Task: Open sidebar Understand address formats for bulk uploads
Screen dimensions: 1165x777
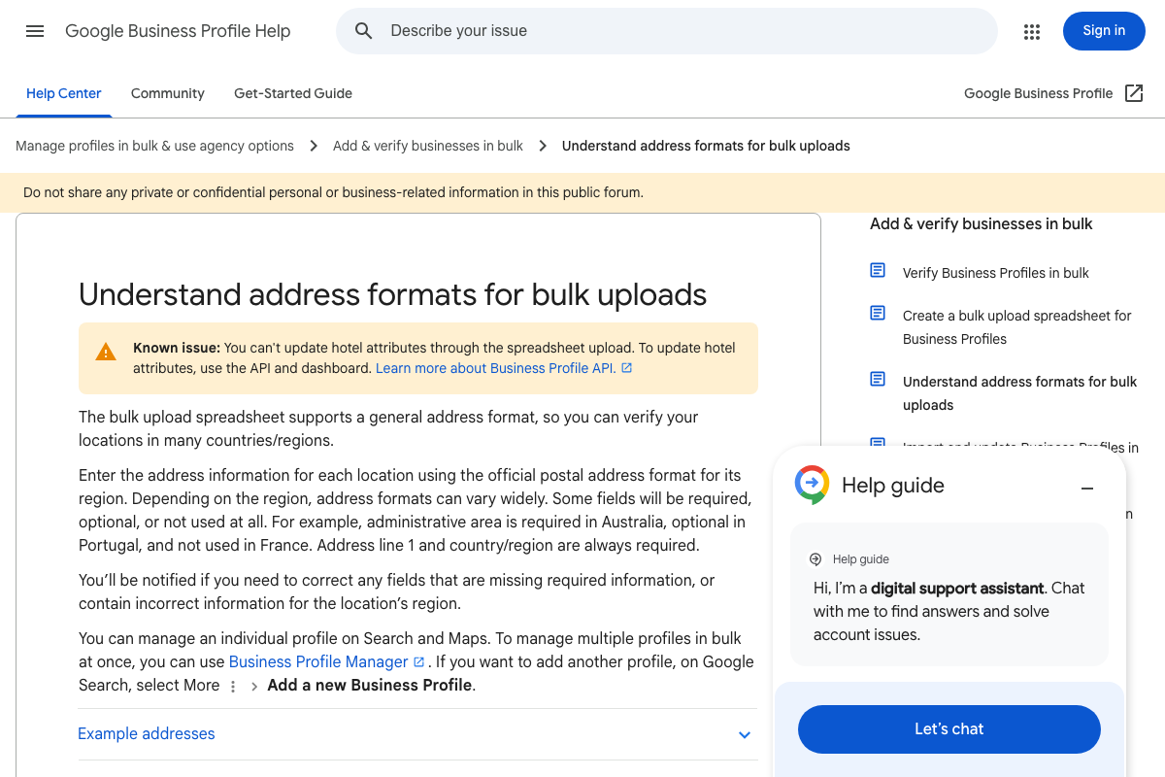Action: point(1019,393)
